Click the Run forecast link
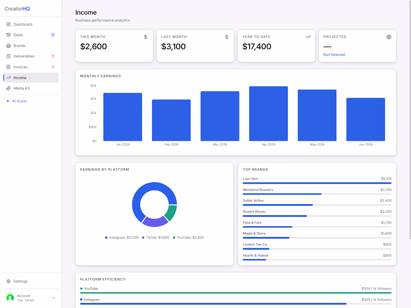411x308 pixels. 334,55
